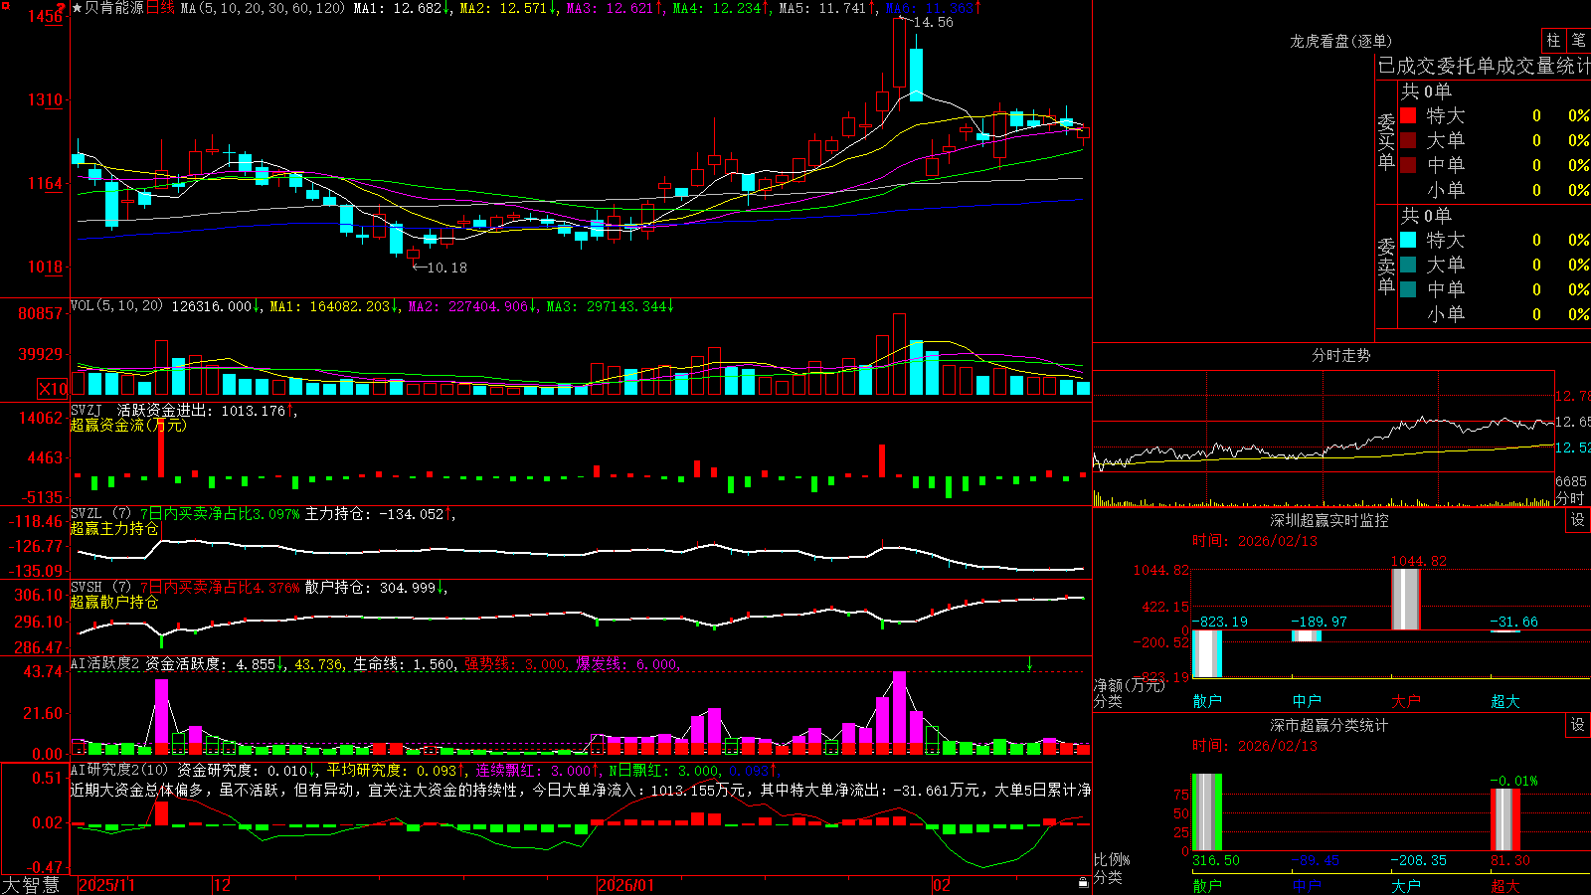Viewport: 1591px width, 895px height.
Task: Click the 分时走势 panel title
Action: click(x=1340, y=355)
